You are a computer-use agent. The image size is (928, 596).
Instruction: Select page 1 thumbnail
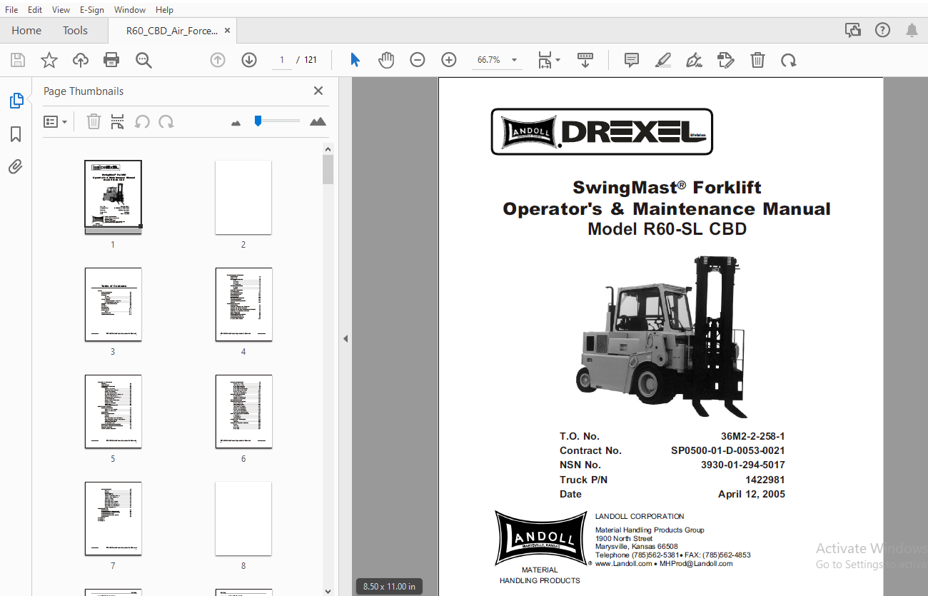click(x=113, y=197)
